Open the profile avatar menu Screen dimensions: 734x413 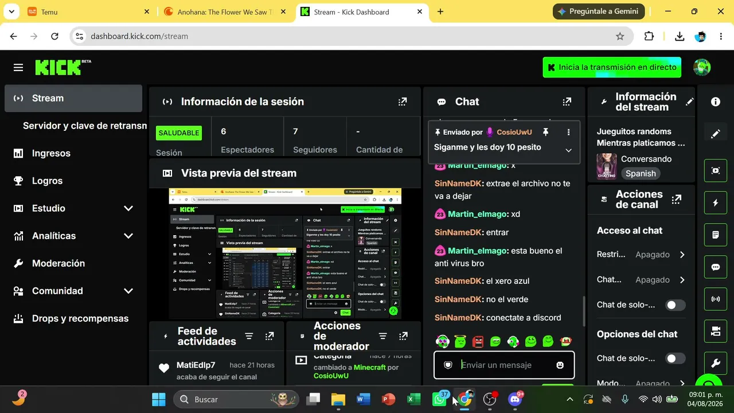[702, 67]
